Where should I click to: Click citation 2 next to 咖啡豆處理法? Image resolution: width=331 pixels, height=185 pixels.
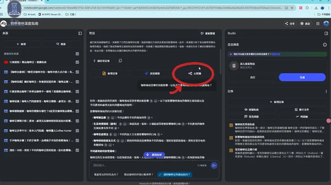click(110, 135)
